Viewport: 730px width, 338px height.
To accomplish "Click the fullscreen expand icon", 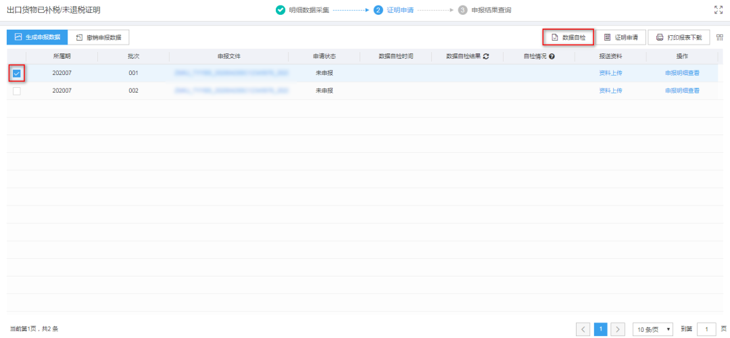I will tap(718, 9).
